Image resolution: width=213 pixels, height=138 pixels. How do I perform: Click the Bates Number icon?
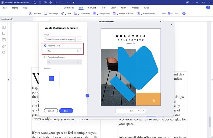pyautogui.click(x=138, y=13)
